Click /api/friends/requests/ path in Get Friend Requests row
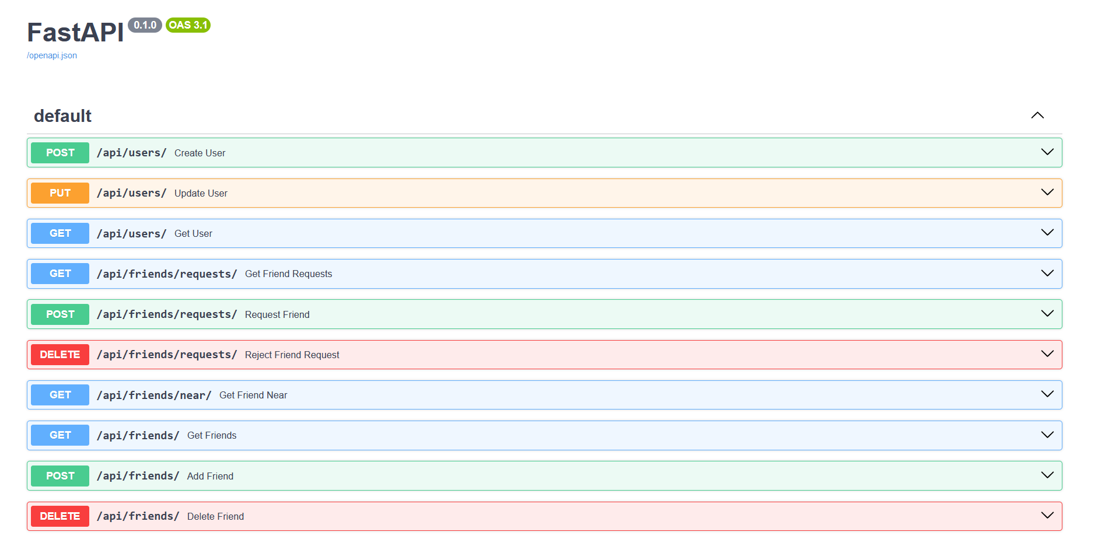Image resolution: width=1112 pixels, height=553 pixels. coord(167,274)
